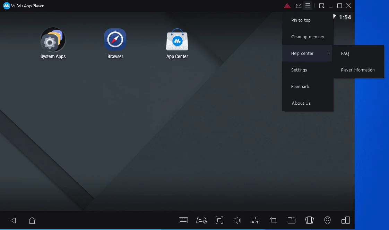389x230 pixels.
Task: Open FAQ from the Help submenu
Action: point(345,54)
